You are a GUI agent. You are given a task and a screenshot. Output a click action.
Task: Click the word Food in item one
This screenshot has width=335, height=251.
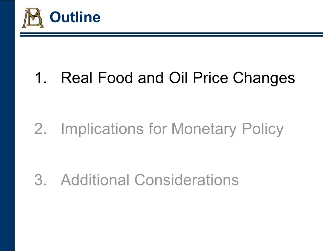tap(115, 77)
